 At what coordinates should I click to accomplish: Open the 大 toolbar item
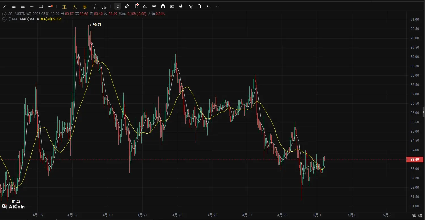75,7
